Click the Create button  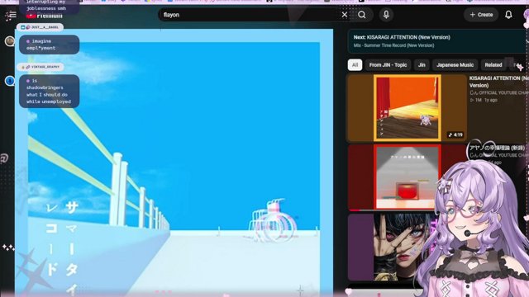(x=481, y=15)
